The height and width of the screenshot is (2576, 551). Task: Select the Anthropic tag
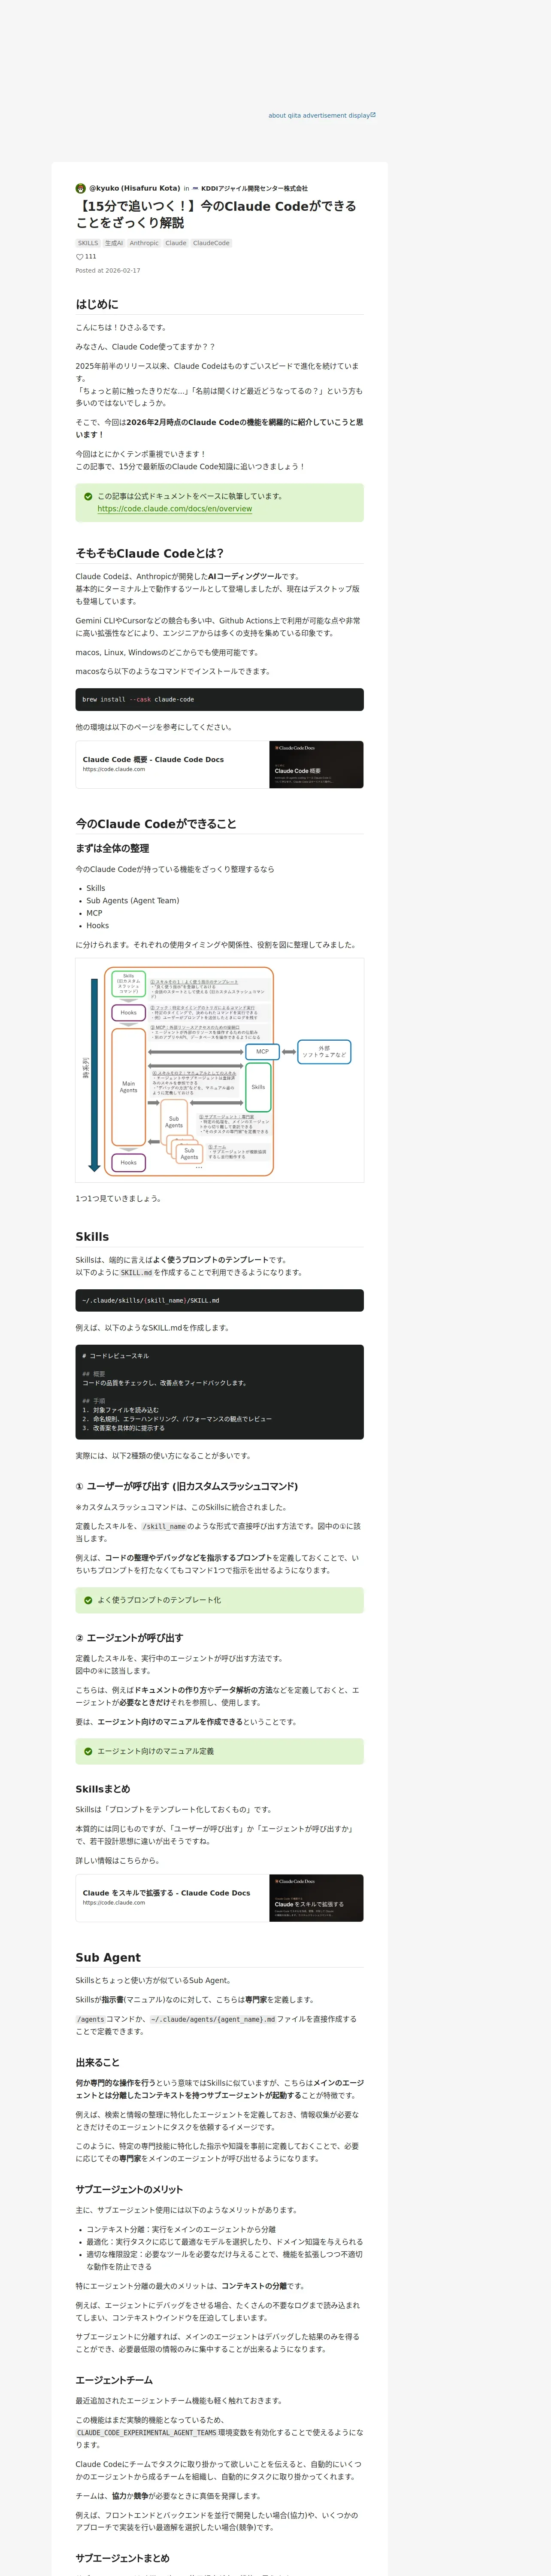coord(144,243)
